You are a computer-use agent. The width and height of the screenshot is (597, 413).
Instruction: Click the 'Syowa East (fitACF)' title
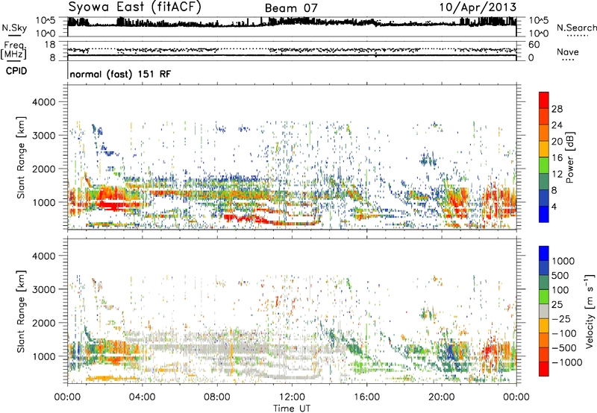point(134,7)
